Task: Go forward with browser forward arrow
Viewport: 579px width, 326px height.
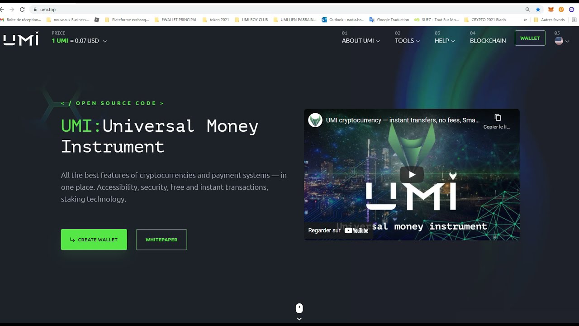Action: (x=12, y=10)
